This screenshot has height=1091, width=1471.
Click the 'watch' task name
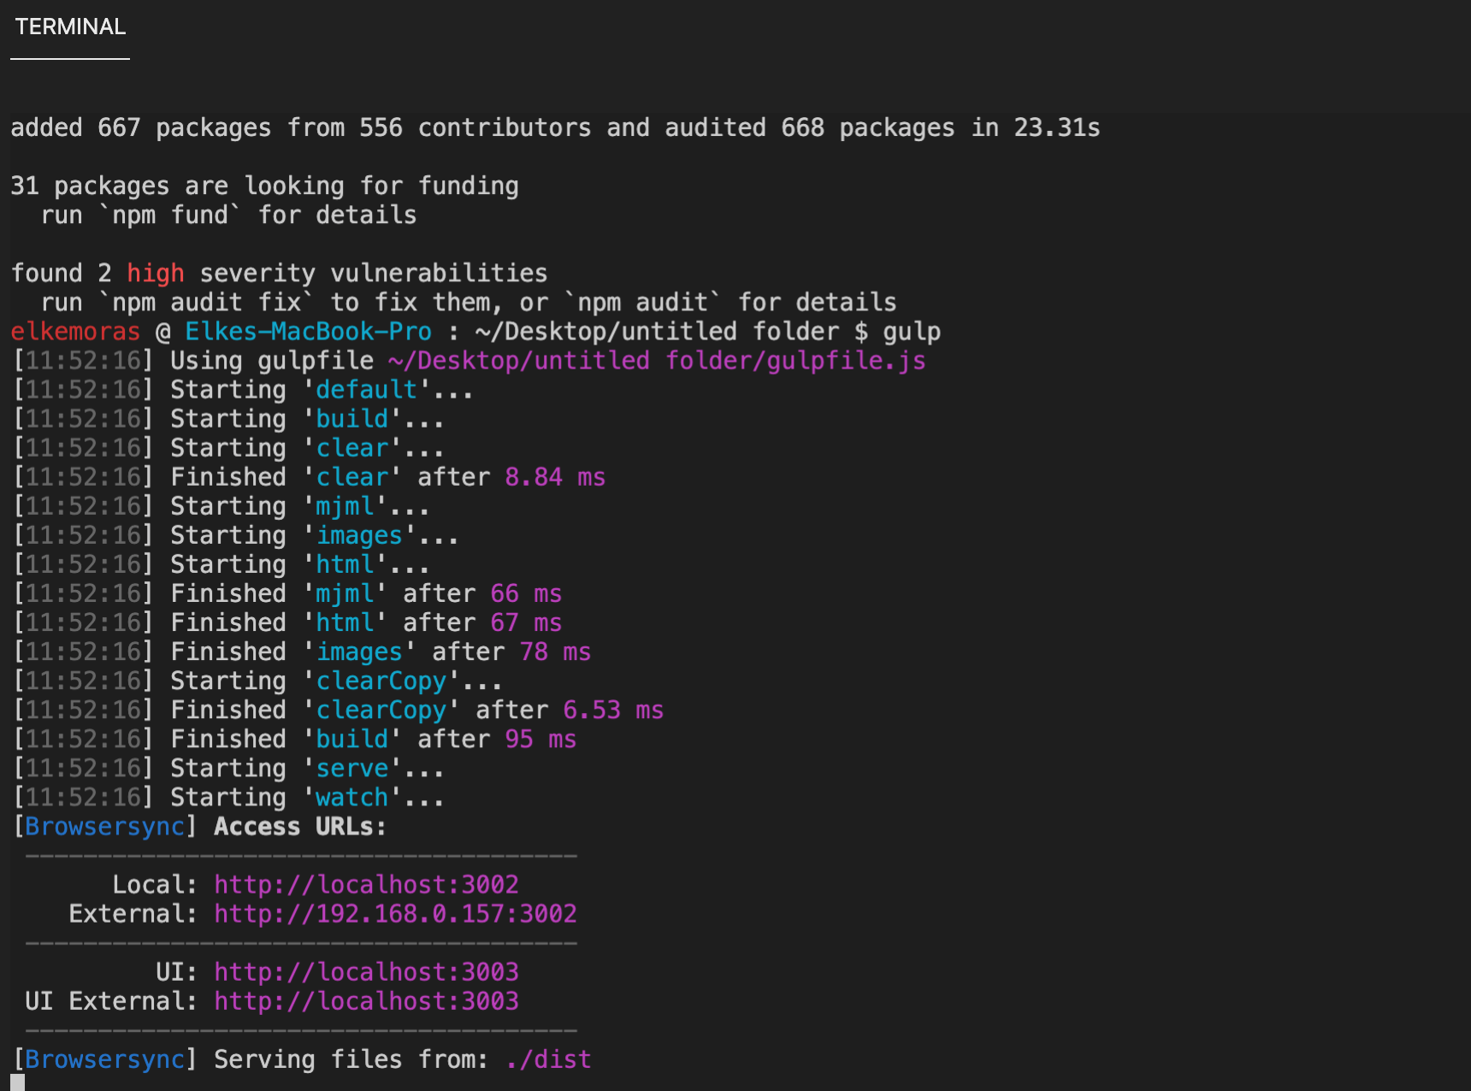[x=352, y=798]
